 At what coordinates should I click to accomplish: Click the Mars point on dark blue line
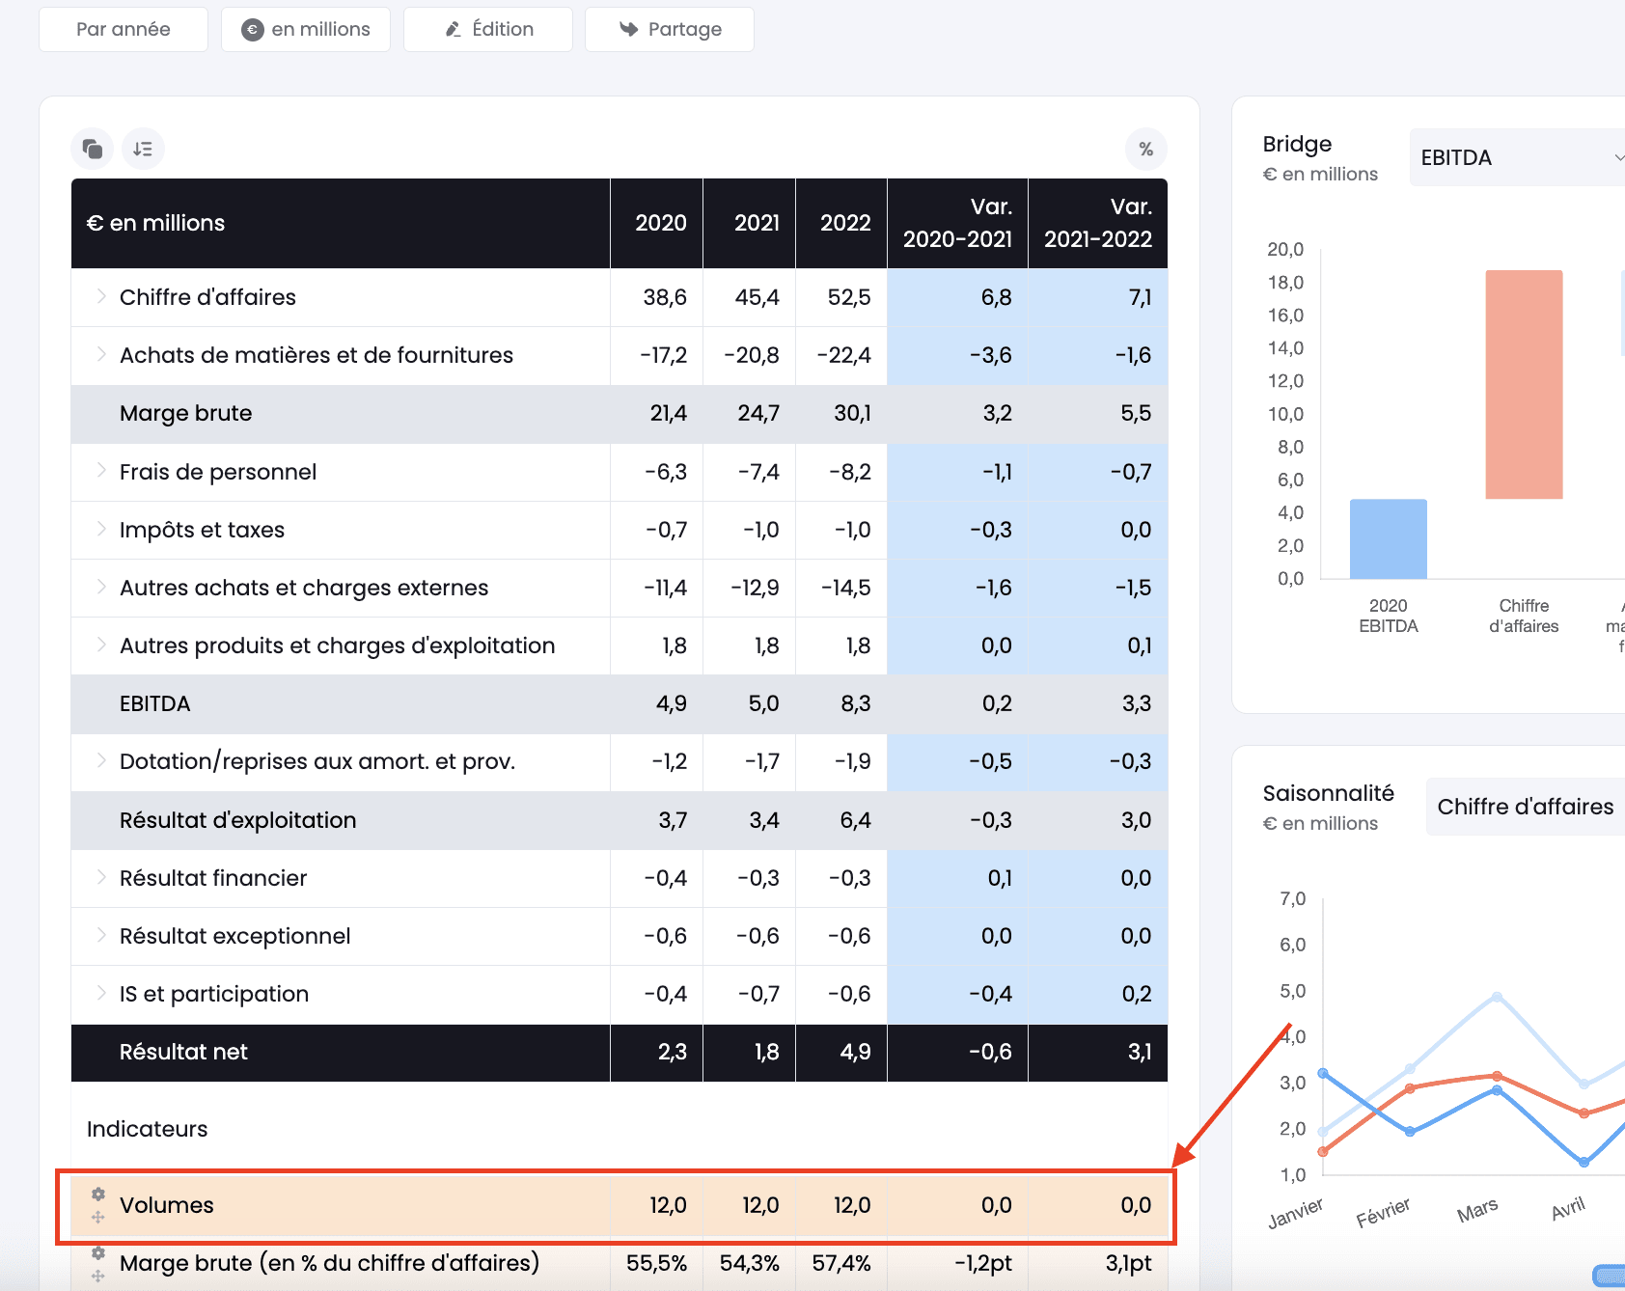click(1497, 1090)
